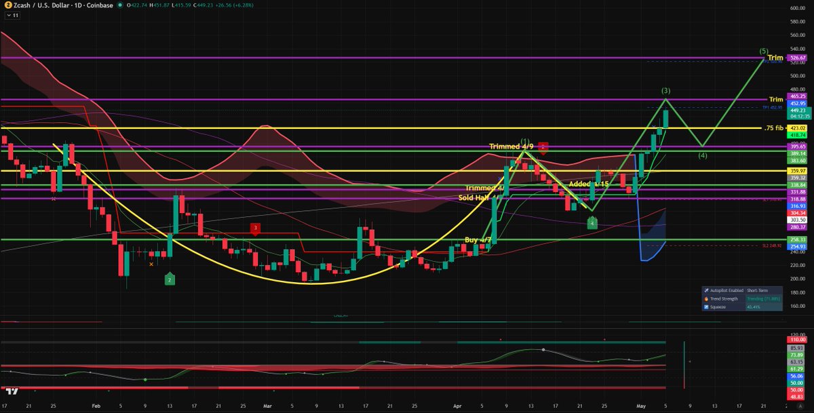Click the 'Added 4/15' annotation

point(587,184)
